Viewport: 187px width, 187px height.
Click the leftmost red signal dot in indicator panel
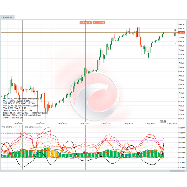pos(10,153)
